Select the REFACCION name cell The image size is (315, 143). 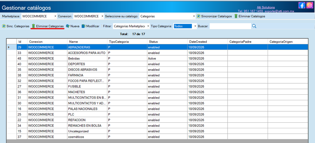coord(87,120)
